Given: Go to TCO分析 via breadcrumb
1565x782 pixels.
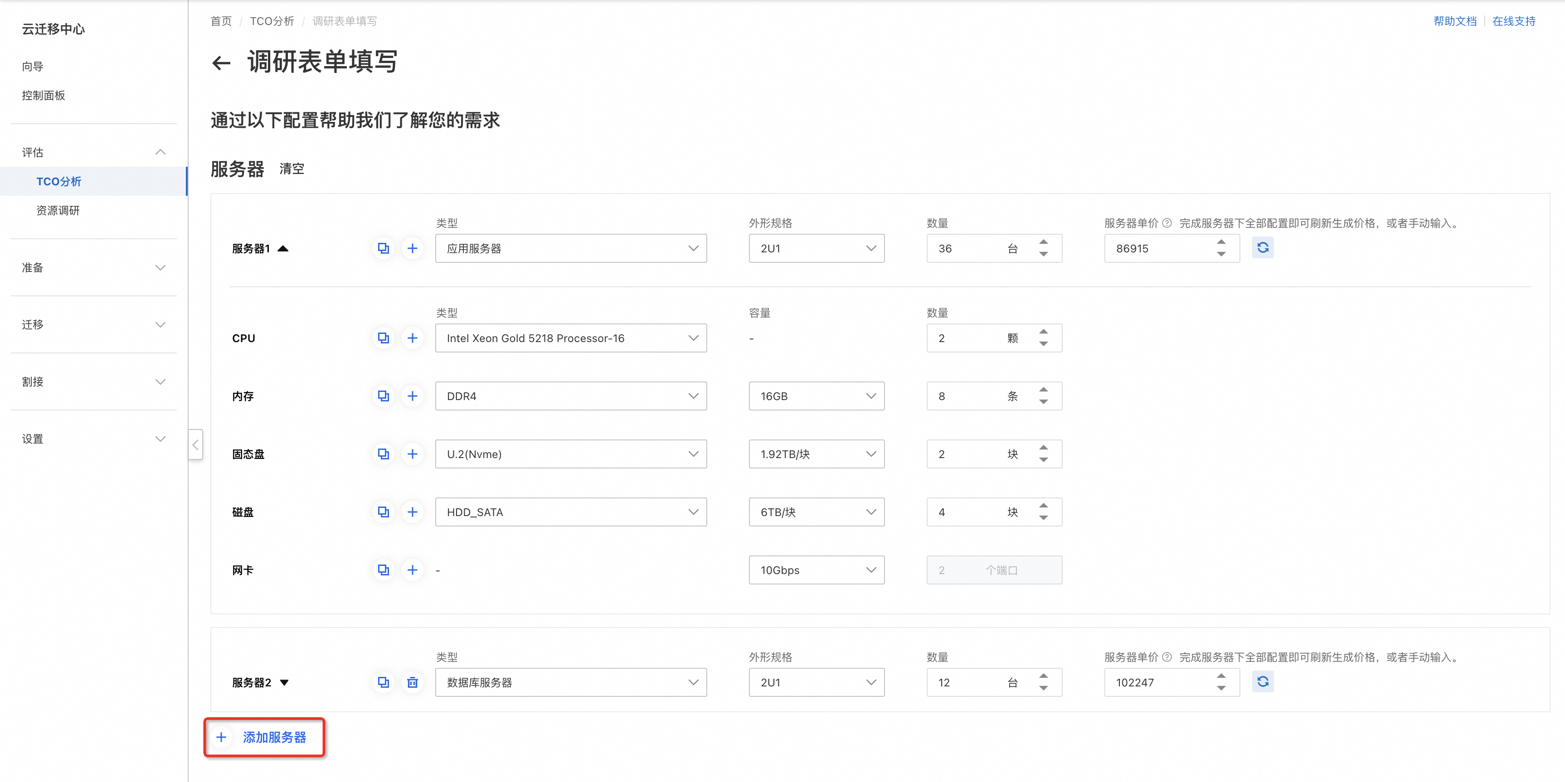Looking at the screenshot, I should 272,21.
